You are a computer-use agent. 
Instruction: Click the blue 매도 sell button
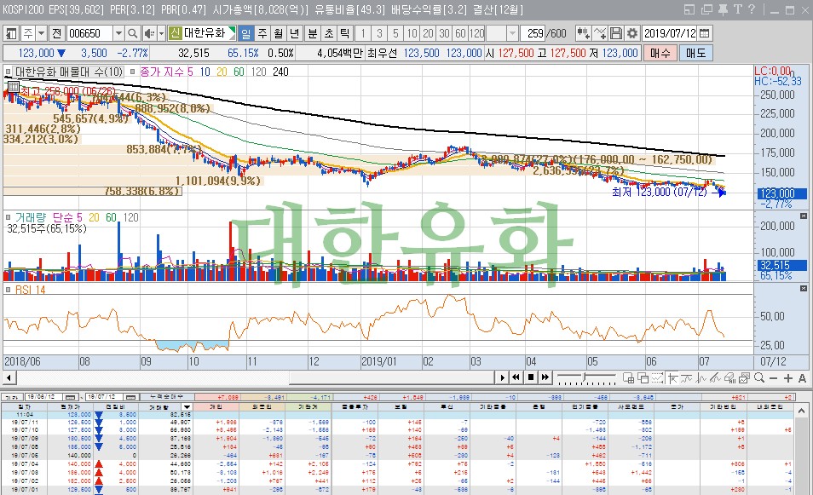(695, 53)
